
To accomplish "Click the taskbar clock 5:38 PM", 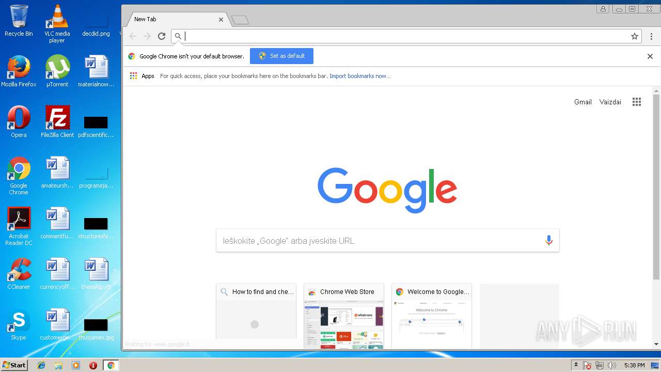I will coord(634,365).
